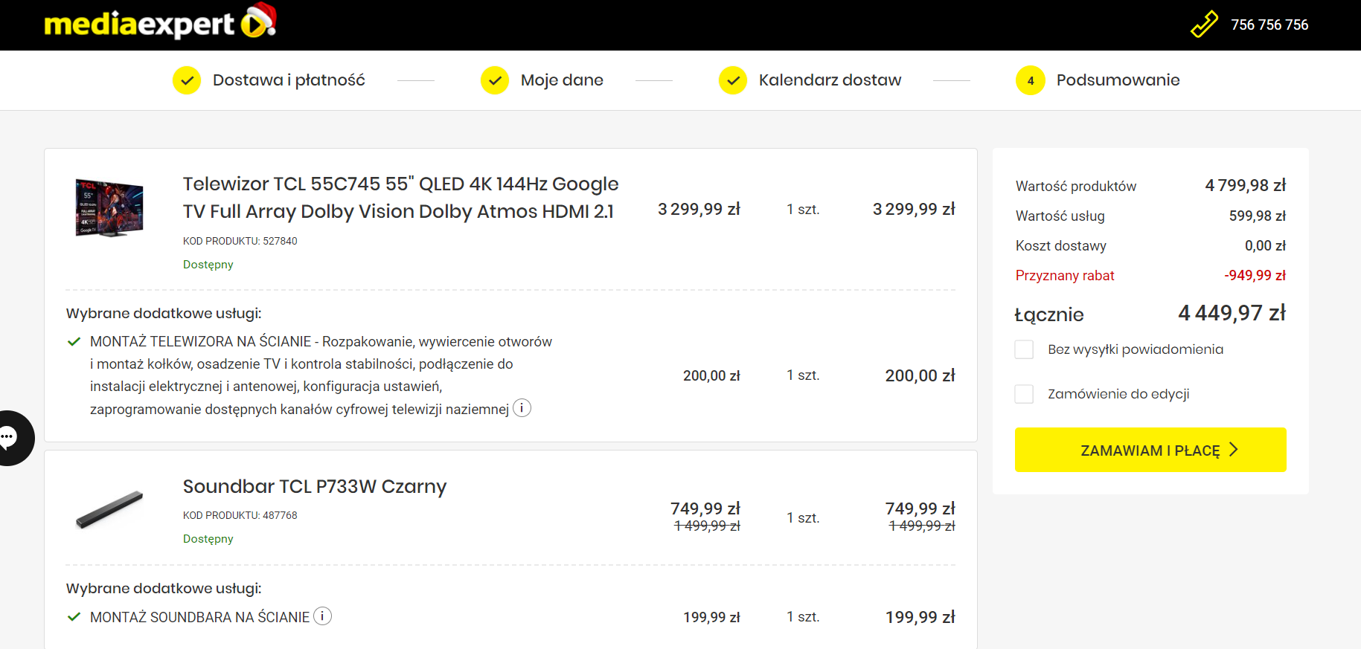Switch to Moje dane step
This screenshot has width=1361, height=649.
coord(562,80)
